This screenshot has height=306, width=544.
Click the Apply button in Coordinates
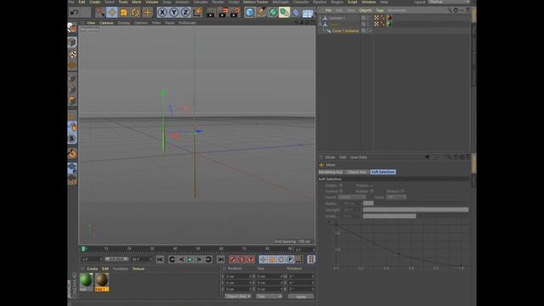[301, 297]
